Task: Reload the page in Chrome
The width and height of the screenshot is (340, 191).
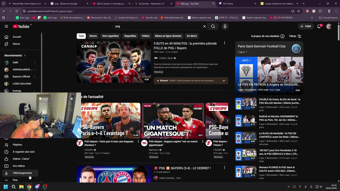Action: pyautogui.click(x=17, y=11)
